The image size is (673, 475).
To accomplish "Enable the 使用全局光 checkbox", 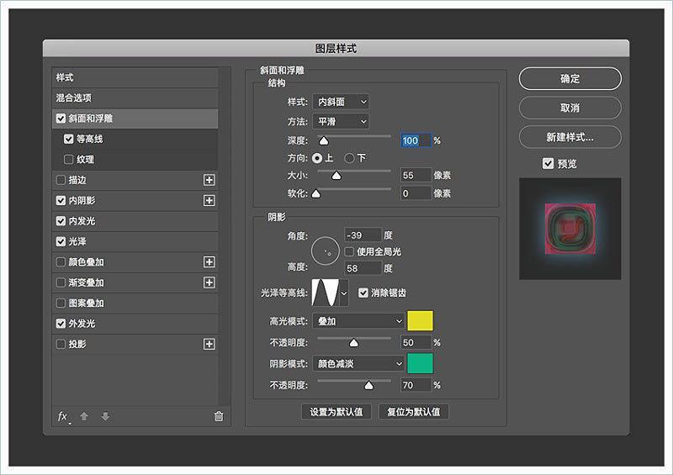I will (349, 251).
